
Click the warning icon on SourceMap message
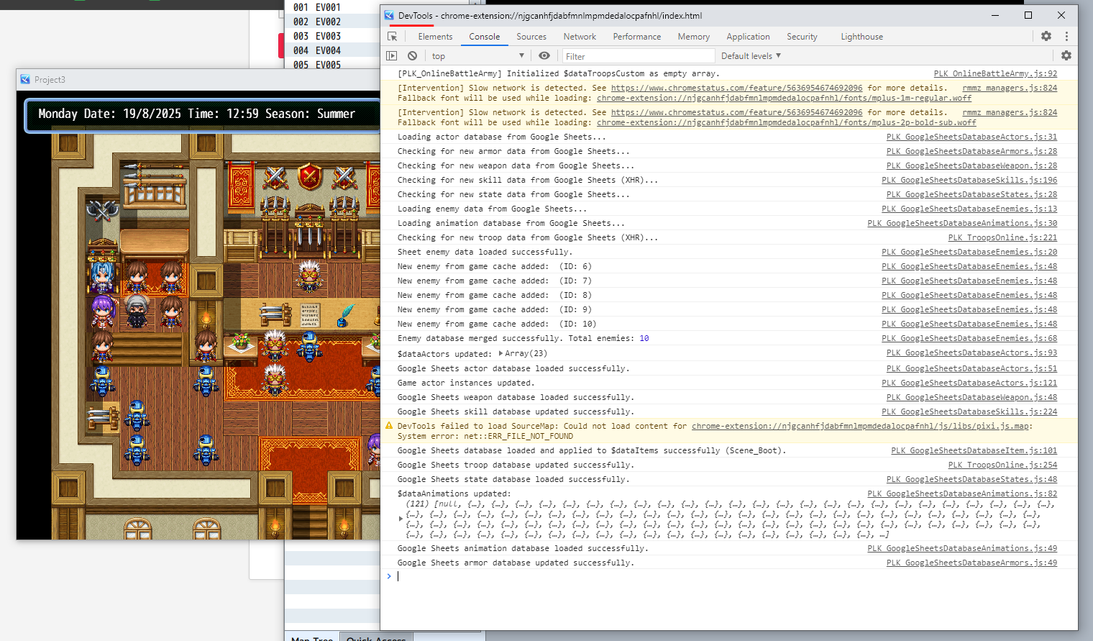(x=389, y=426)
